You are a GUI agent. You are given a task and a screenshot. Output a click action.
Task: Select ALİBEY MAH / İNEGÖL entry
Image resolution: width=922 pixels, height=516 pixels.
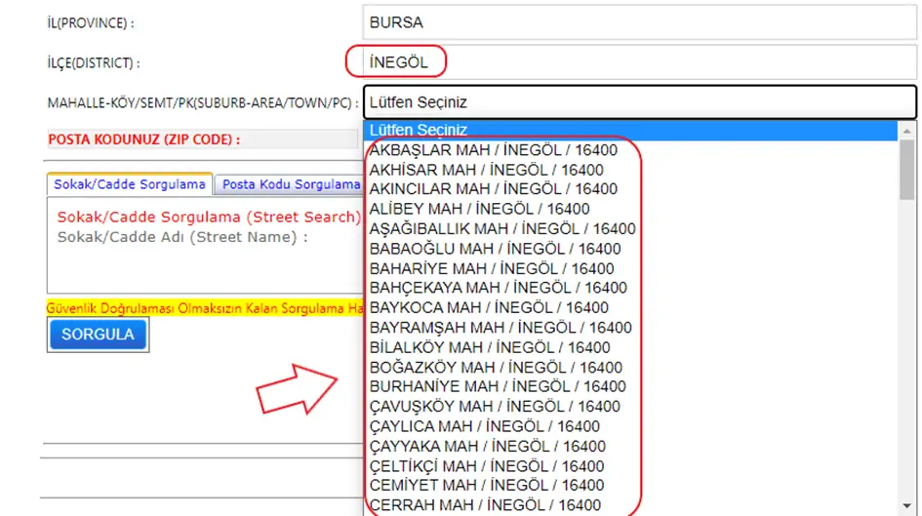[x=479, y=209]
